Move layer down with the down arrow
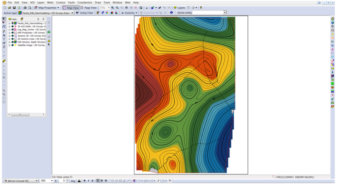Viewport: 337px width, 185px height. (x=43, y=19)
